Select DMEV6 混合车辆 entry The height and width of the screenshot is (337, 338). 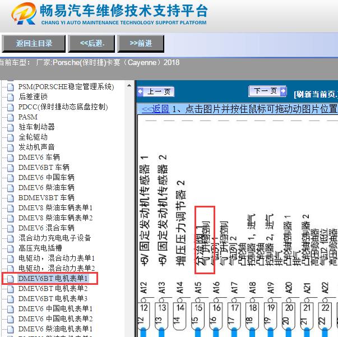(x=47, y=228)
